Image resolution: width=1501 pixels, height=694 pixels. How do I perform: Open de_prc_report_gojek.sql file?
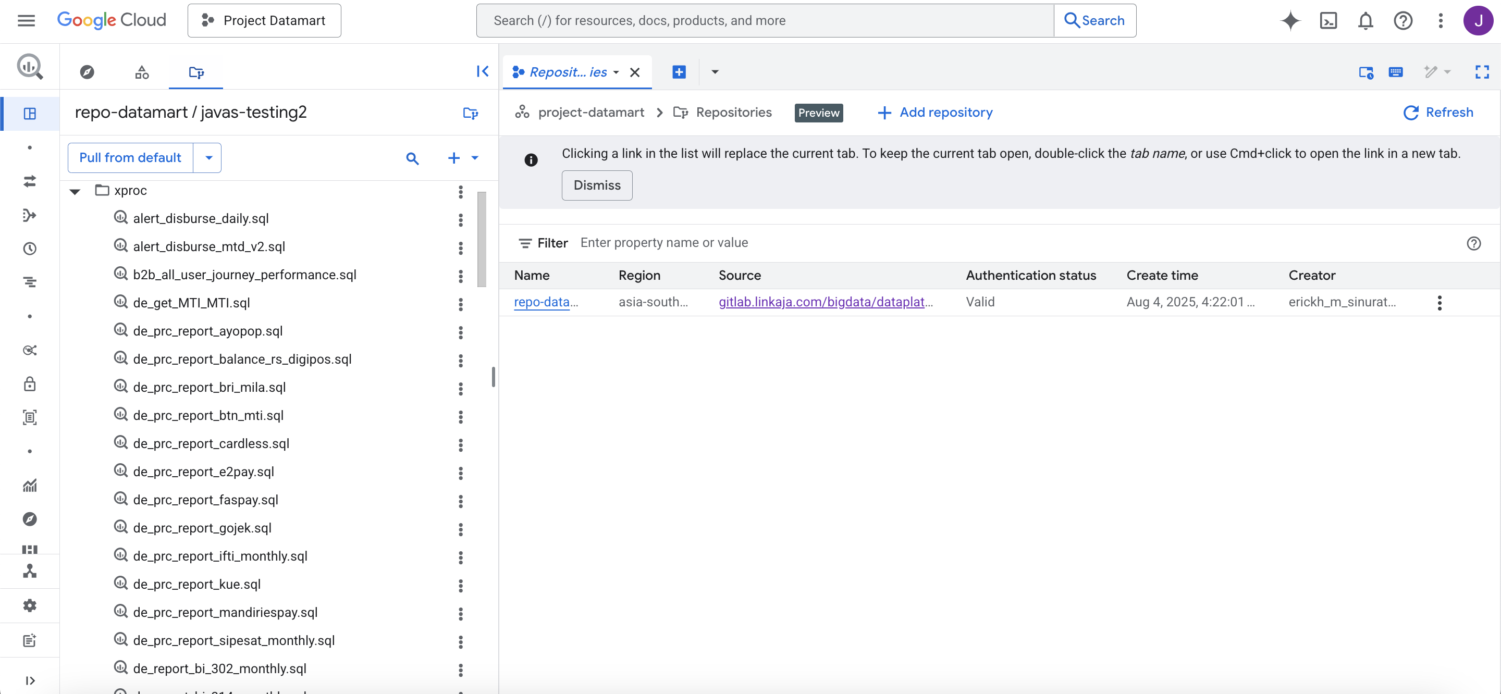pos(202,528)
